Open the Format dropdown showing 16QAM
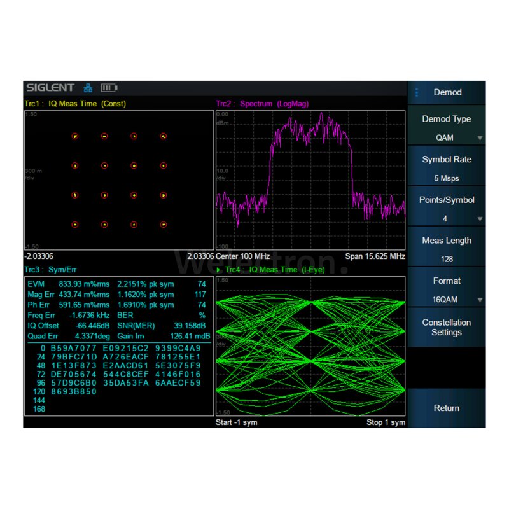Screen dimensions: 509x509 [x=446, y=289]
